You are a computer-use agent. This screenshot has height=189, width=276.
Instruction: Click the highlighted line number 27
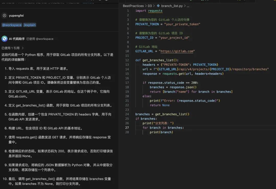(127, 128)
